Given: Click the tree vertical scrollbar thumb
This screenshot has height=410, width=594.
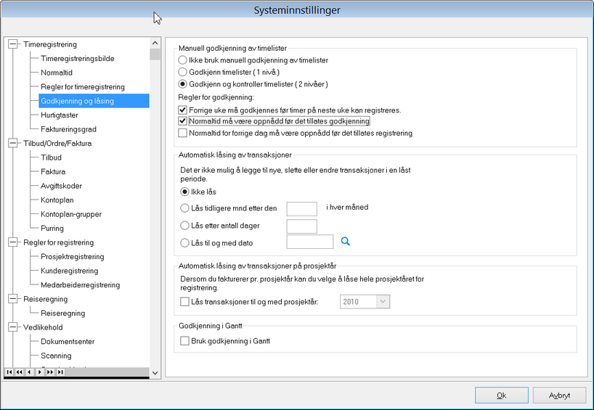Looking at the screenshot, I should pyautogui.click(x=155, y=54).
